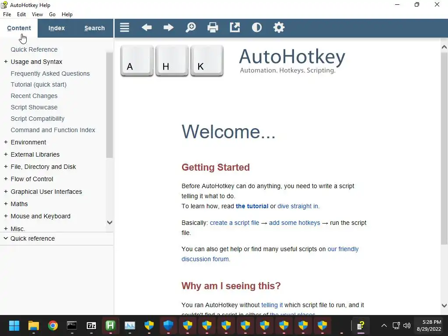Open the Script Compatibility item
The height and width of the screenshot is (336, 448).
(x=38, y=119)
